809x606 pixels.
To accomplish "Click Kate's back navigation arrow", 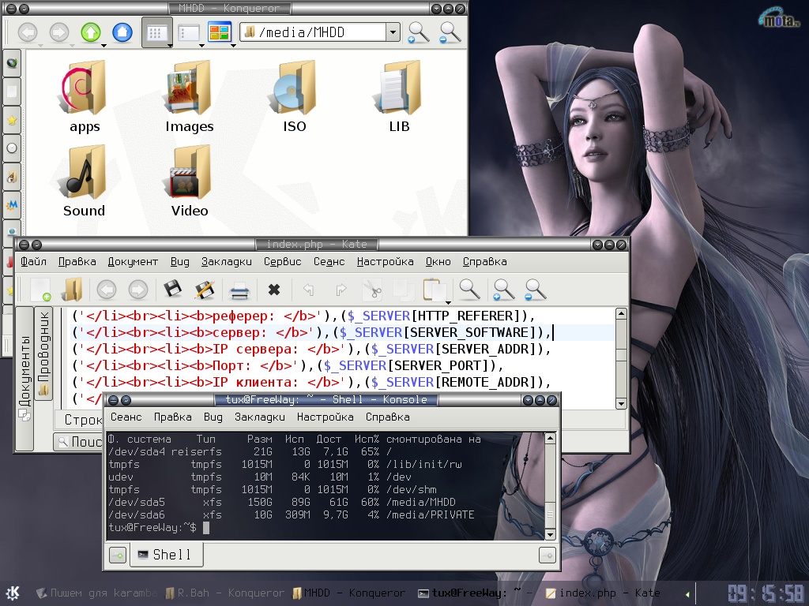I will 107,290.
